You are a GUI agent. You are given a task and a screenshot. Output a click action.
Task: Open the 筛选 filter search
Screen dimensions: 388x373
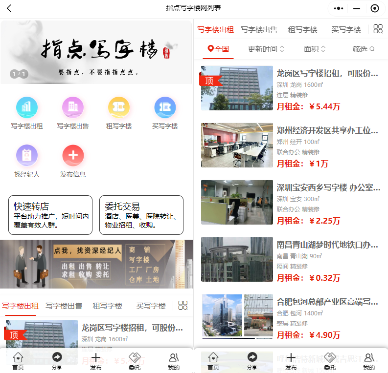(363, 49)
